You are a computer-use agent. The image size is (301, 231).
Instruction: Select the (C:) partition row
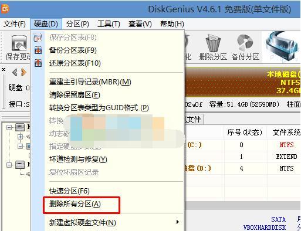(242, 145)
